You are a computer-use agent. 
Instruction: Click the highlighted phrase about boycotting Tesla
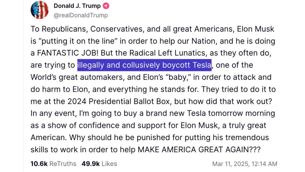[x=144, y=65]
